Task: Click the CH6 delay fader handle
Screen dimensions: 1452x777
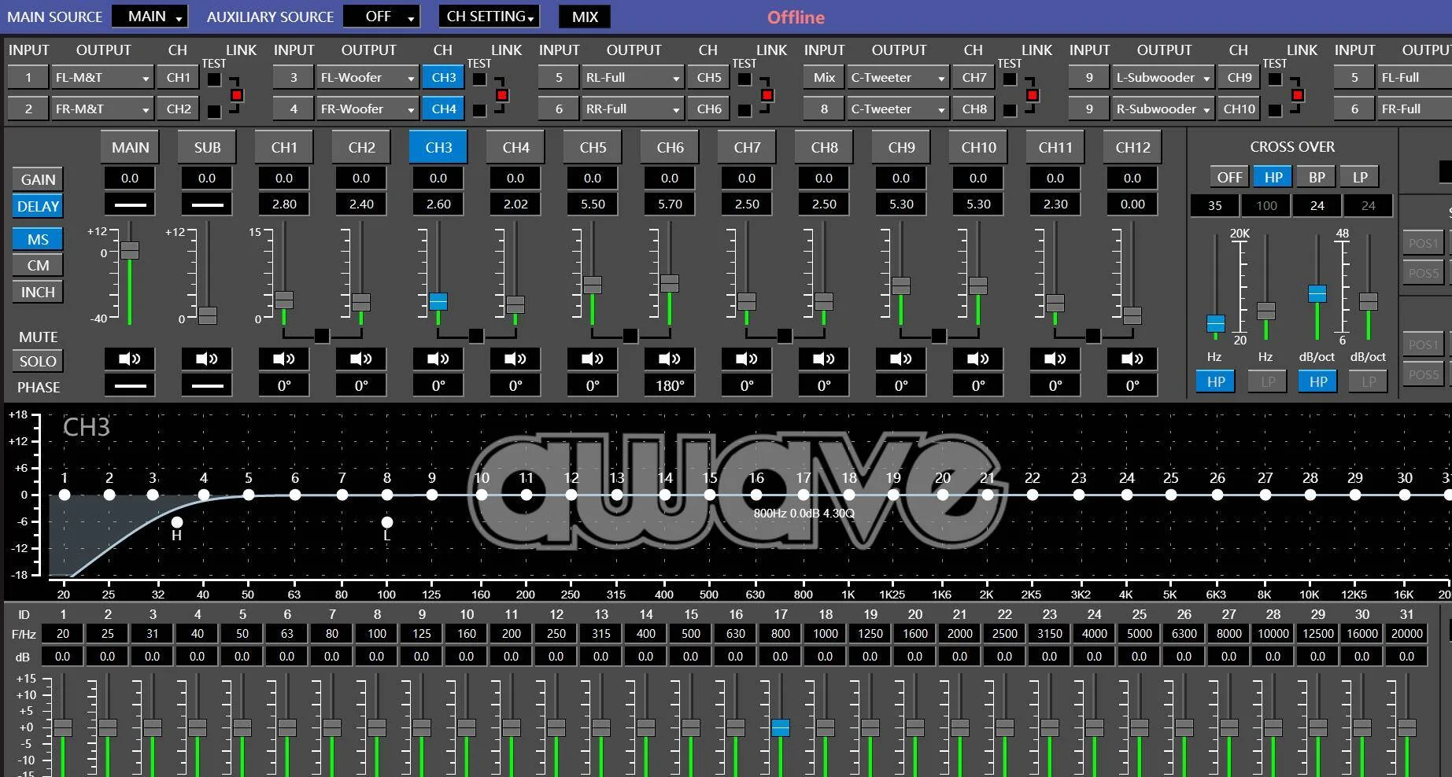Action: pyautogui.click(x=670, y=282)
